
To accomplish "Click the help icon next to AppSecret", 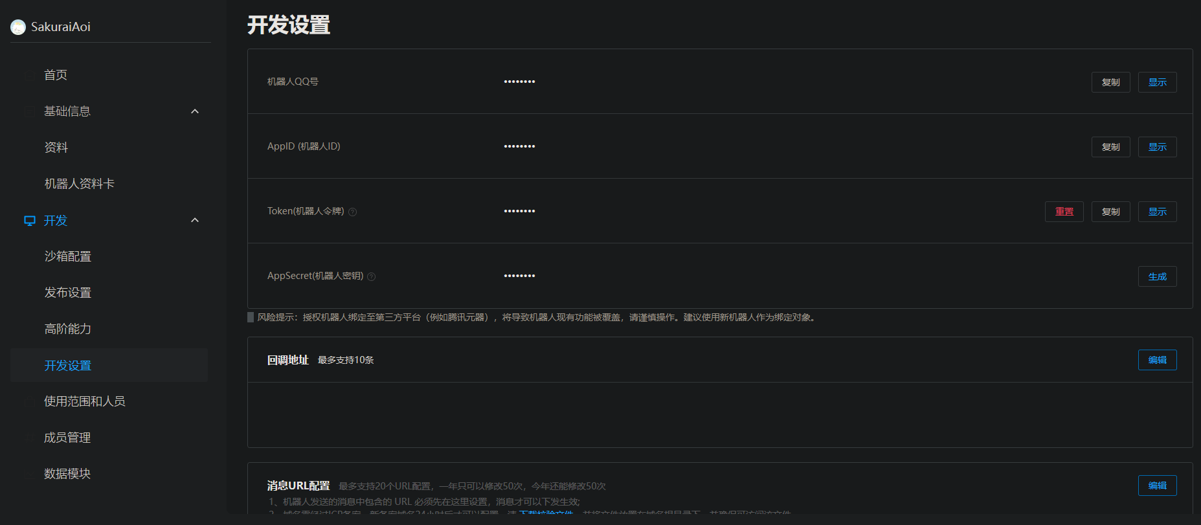I will point(372,276).
